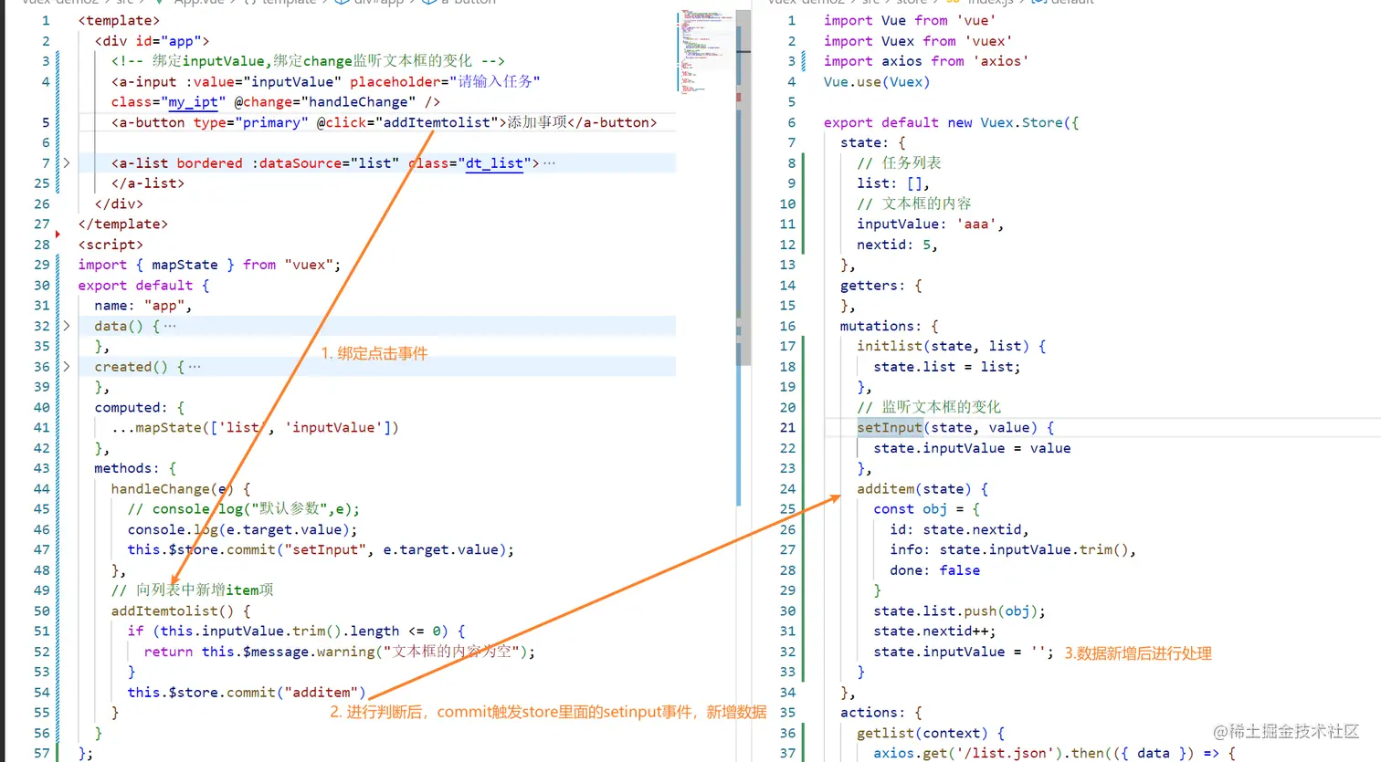Click 'done: false' line
Viewport: 1381px width, 762px height.
[935, 570]
